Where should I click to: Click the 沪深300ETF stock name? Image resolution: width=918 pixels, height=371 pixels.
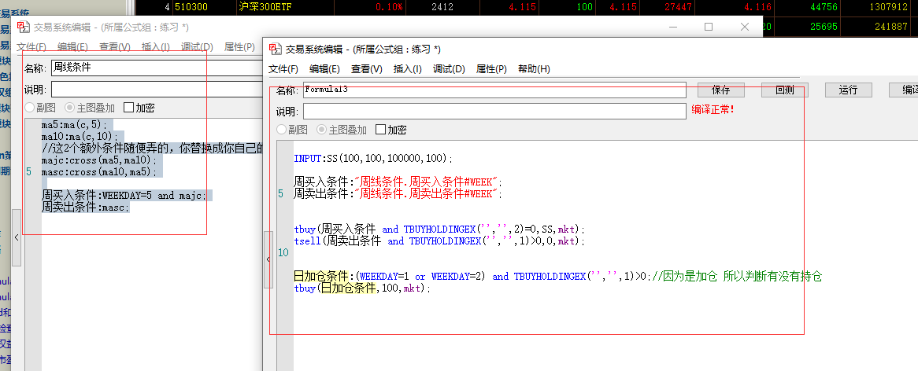pyautogui.click(x=265, y=7)
